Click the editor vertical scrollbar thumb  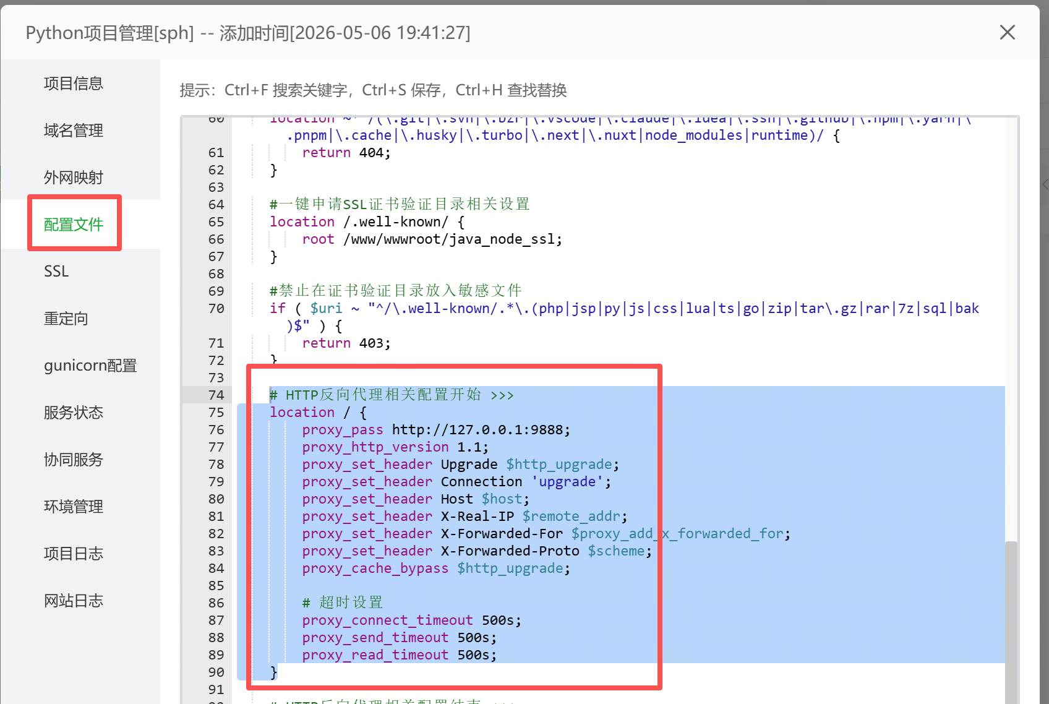tap(1011, 622)
